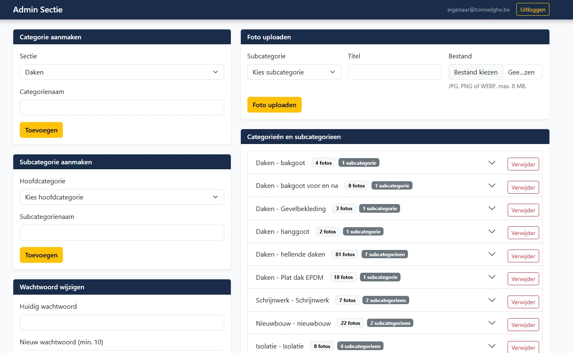Expand the Daken - hanggoot chevron
573x353 pixels.
point(492,231)
